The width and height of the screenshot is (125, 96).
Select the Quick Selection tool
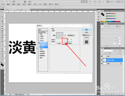(x=2, y=19)
